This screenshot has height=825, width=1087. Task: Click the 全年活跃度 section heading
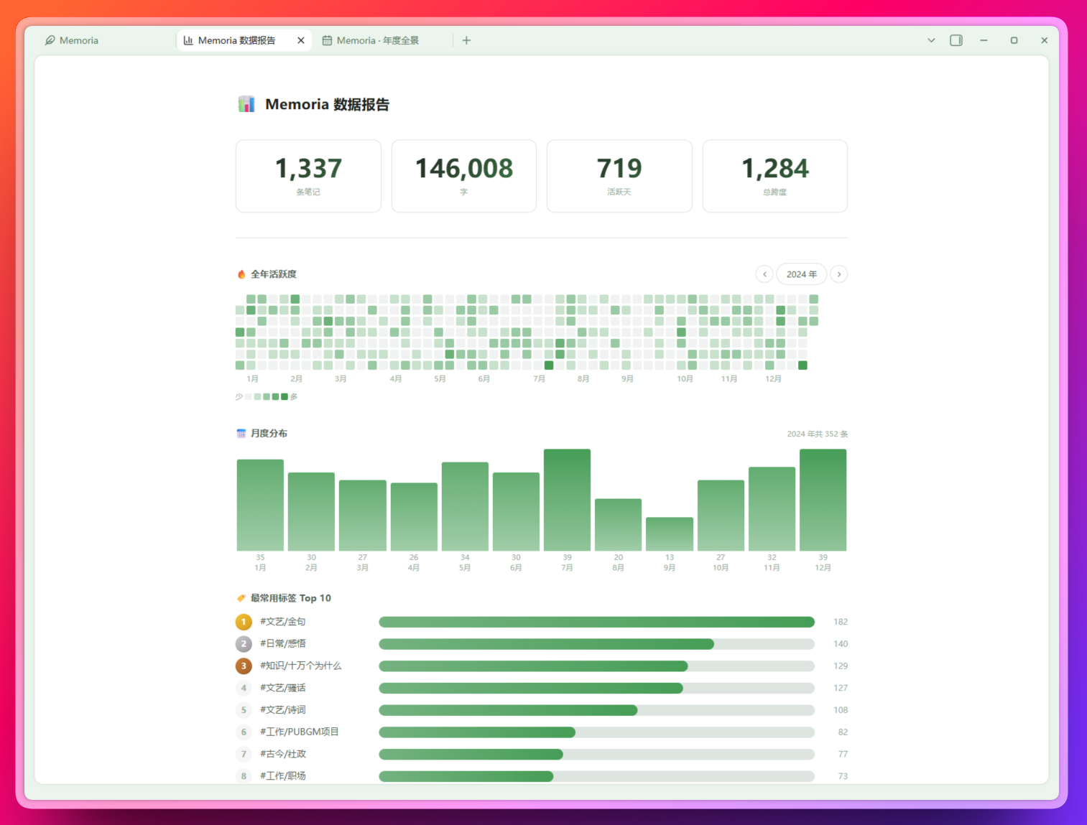tap(274, 274)
